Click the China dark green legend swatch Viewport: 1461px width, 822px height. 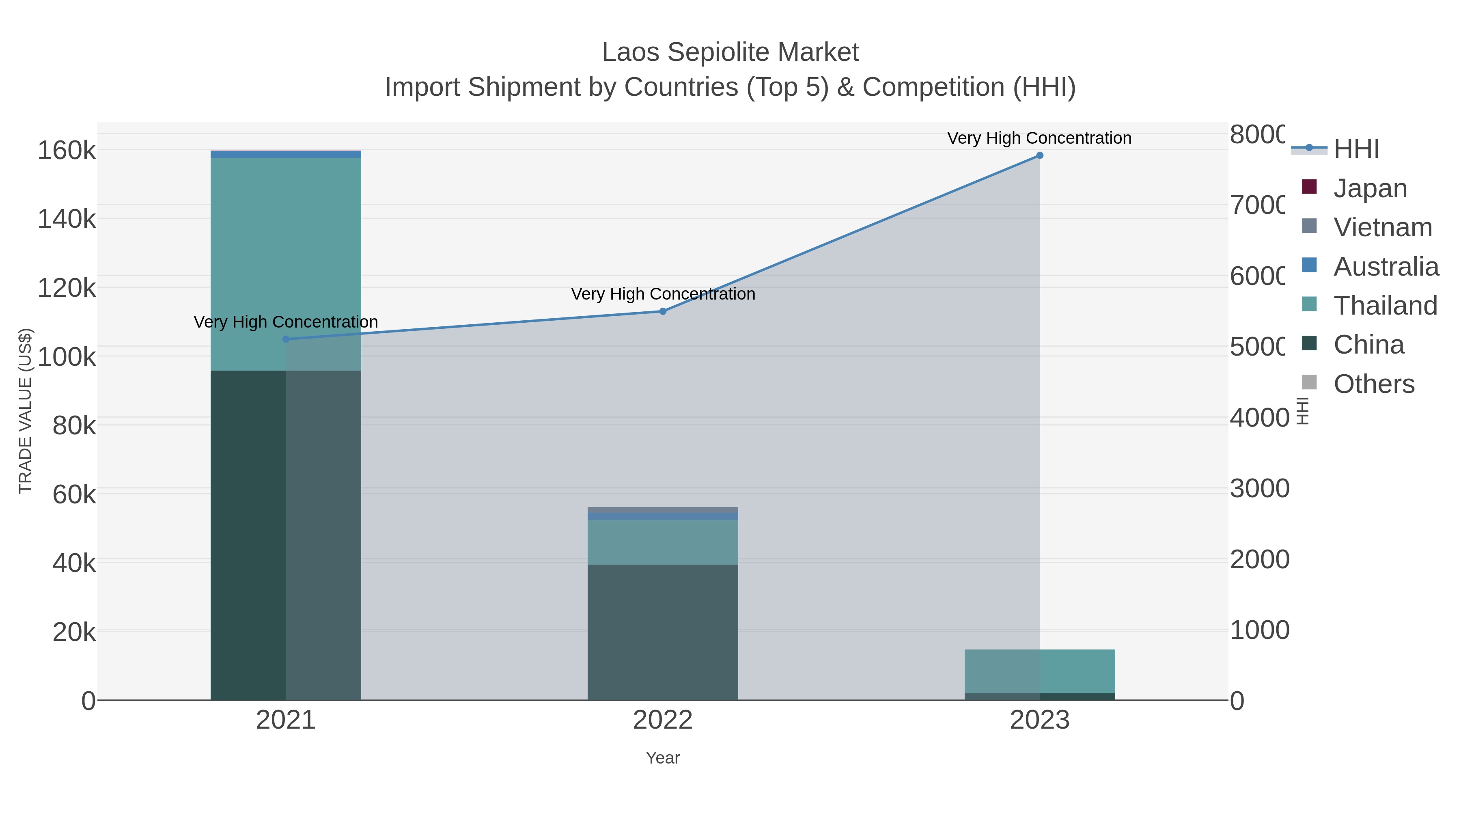pyautogui.click(x=1309, y=343)
